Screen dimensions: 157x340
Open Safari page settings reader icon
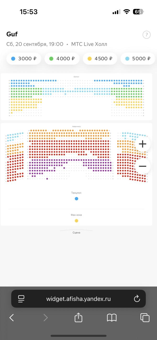point(21,299)
